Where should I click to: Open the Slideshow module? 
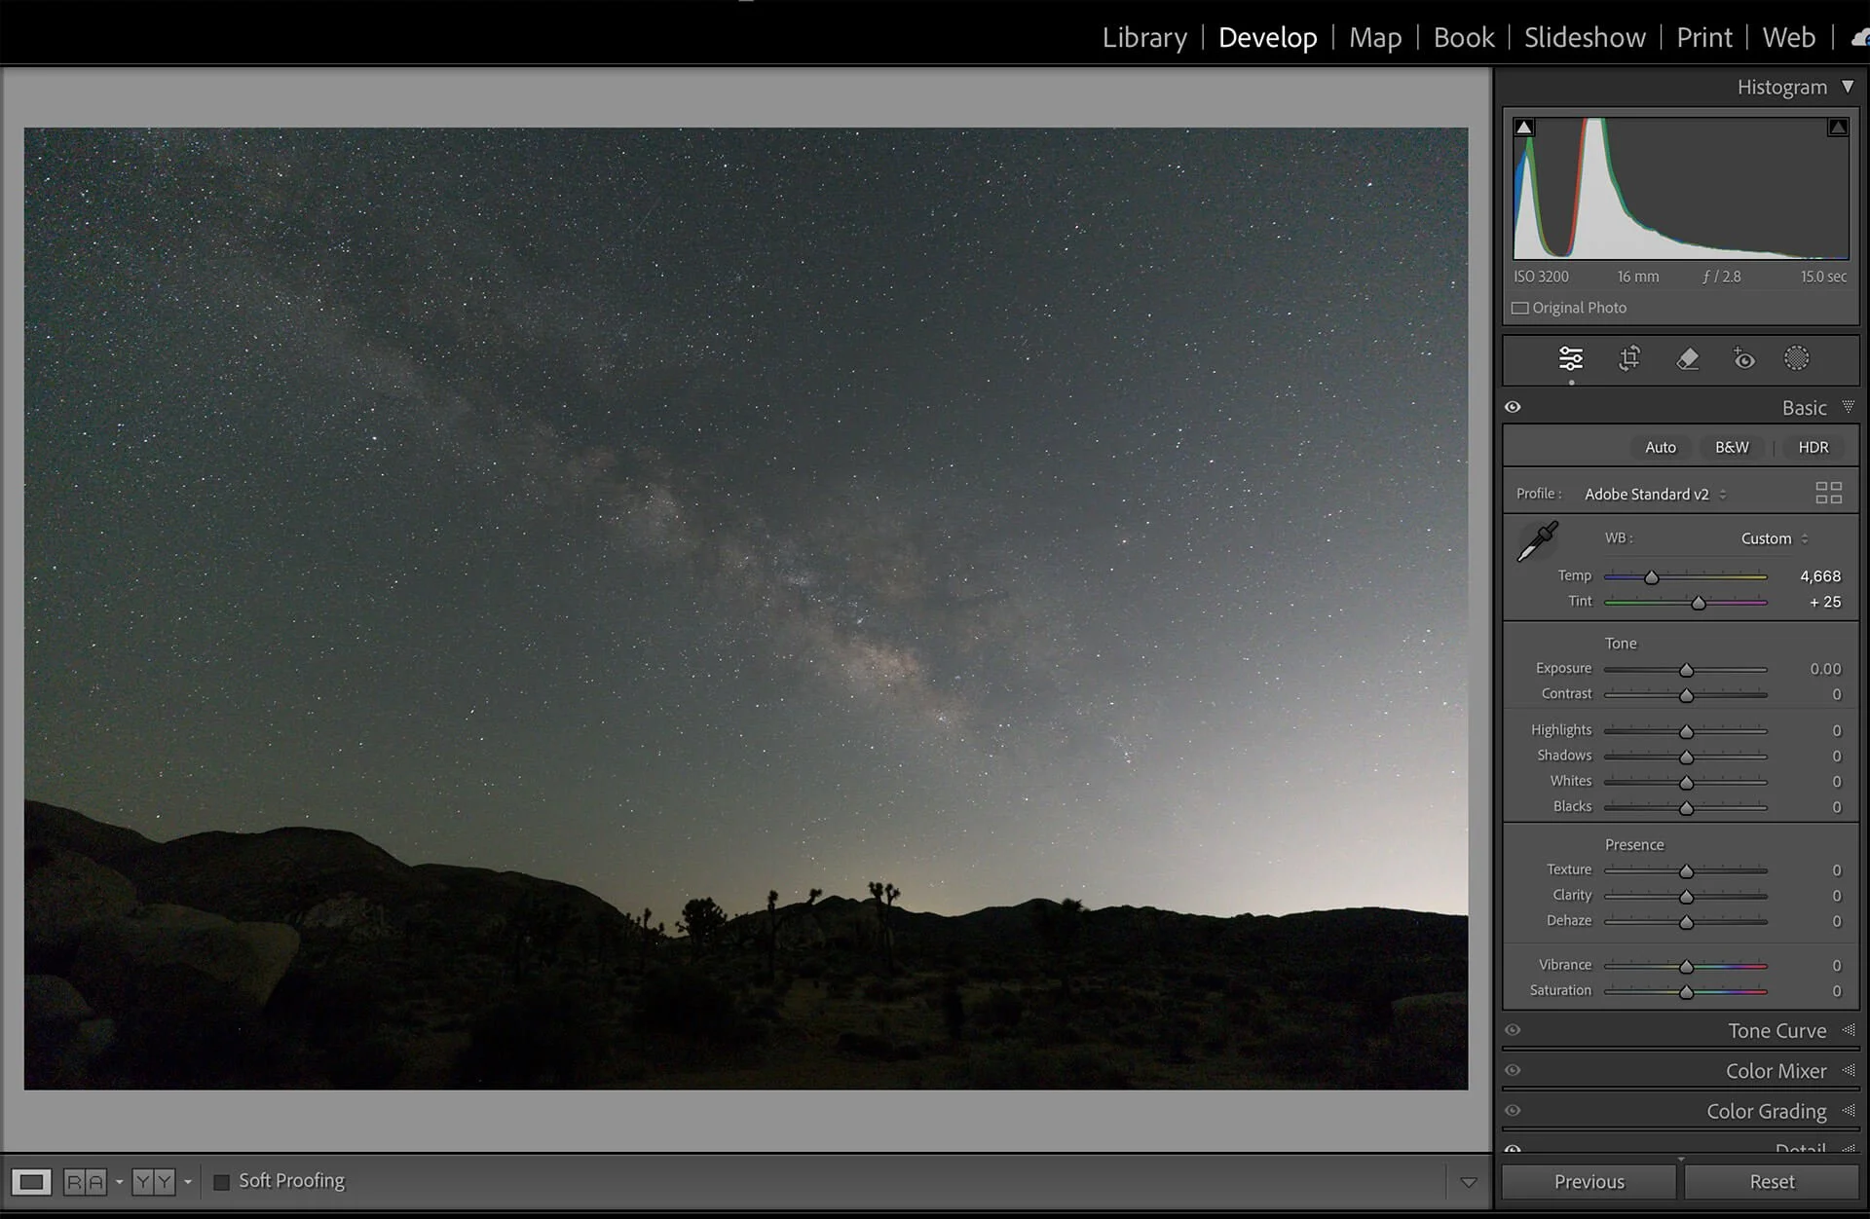point(1585,37)
